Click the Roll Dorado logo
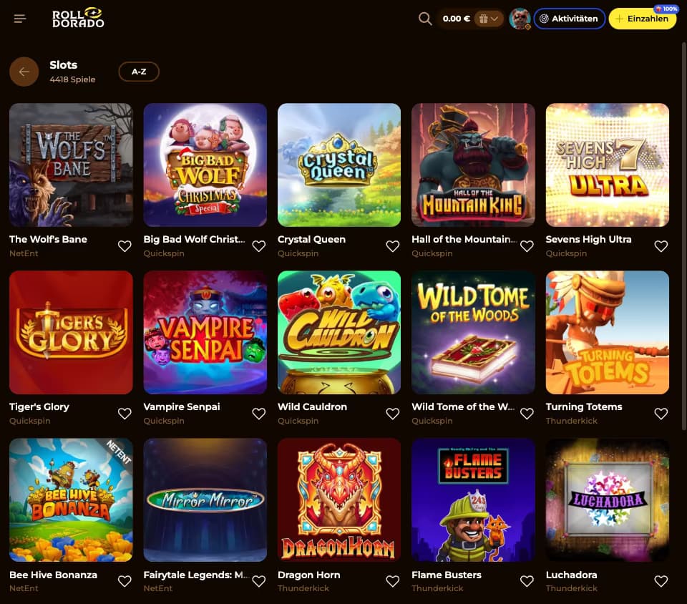The width and height of the screenshot is (687, 604). click(79, 18)
